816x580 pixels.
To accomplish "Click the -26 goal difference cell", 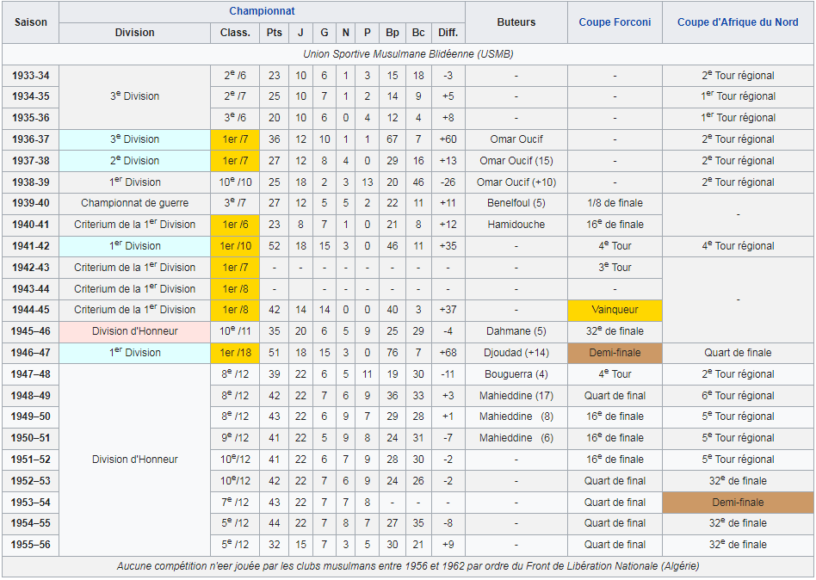I will coord(448,182).
